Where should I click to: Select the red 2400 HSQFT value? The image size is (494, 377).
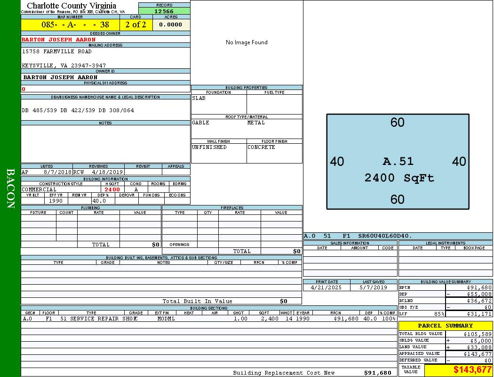(x=112, y=189)
